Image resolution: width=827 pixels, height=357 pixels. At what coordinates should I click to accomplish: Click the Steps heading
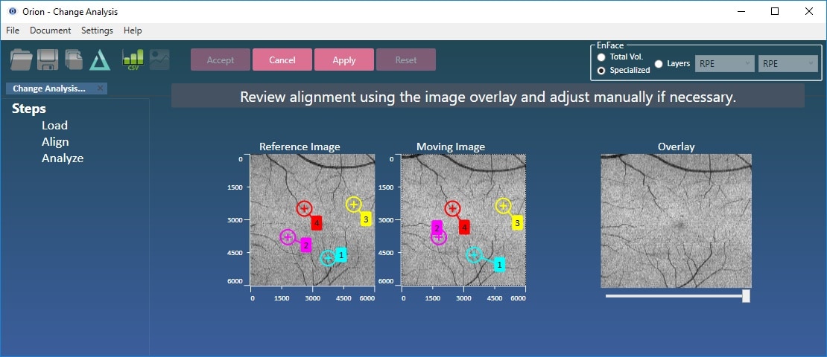[x=29, y=109]
